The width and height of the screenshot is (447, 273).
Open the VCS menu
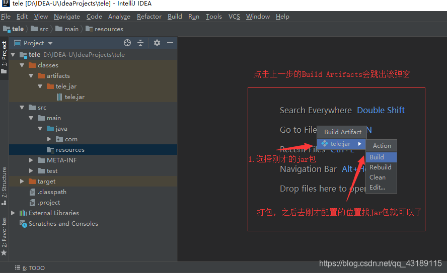click(235, 17)
